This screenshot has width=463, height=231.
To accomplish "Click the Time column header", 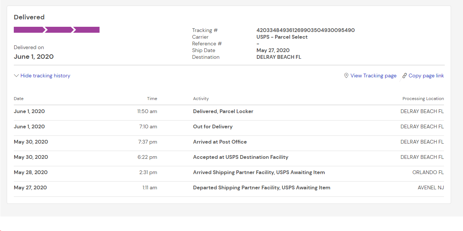I will click(152, 99).
